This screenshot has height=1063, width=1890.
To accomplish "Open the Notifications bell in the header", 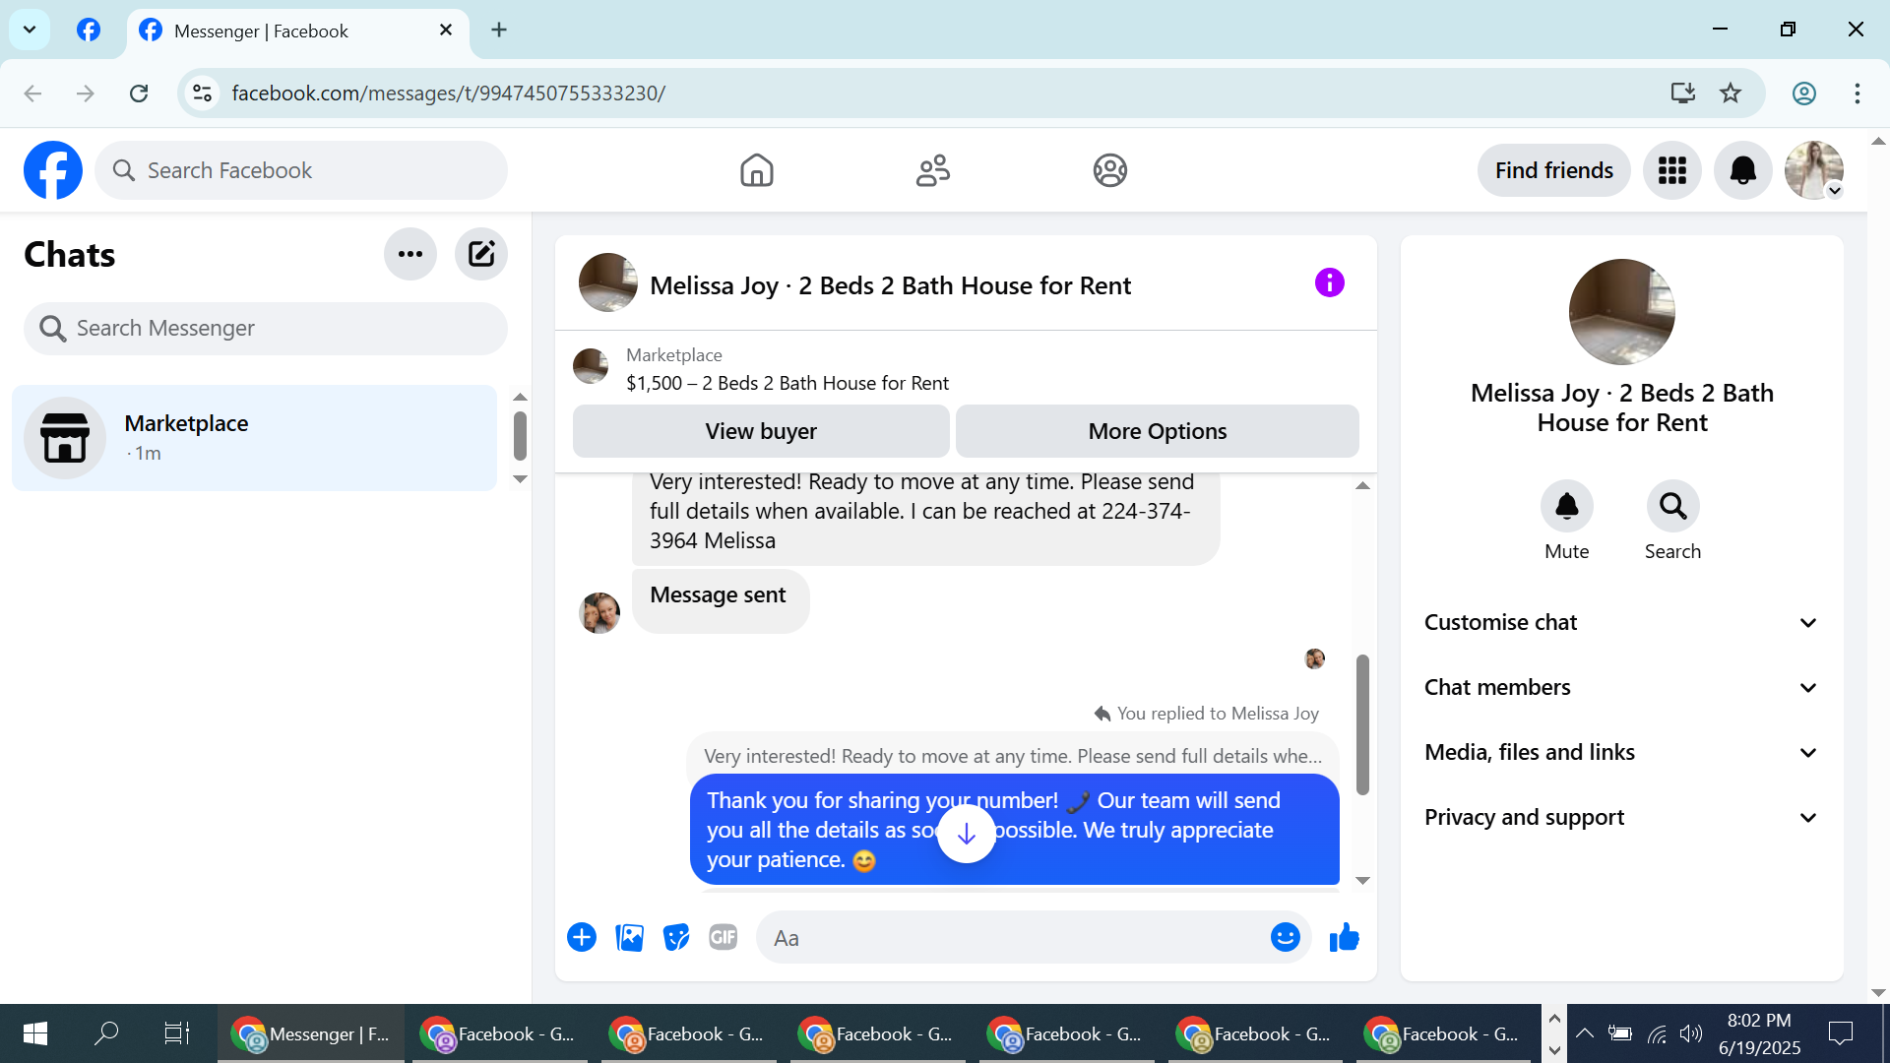I will [1743, 170].
